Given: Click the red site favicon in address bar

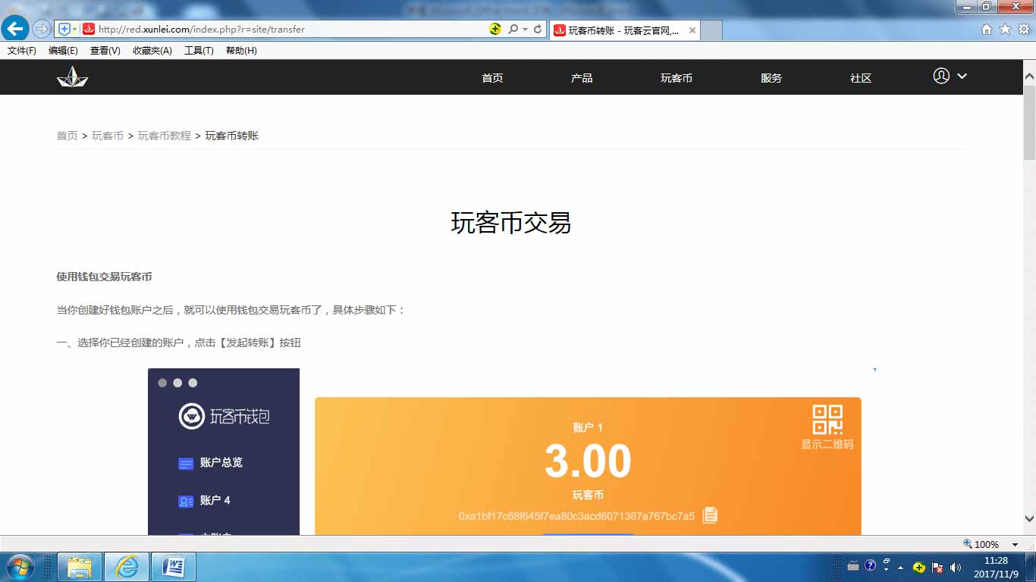Looking at the screenshot, I should 89,29.
